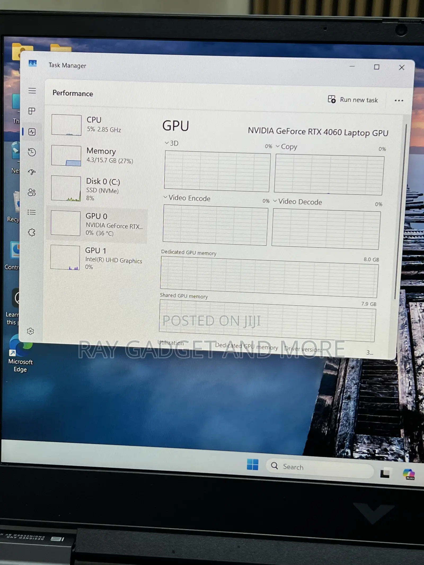Image resolution: width=424 pixels, height=565 pixels.
Task: Minimize the Task Manager window
Action: [352, 66]
